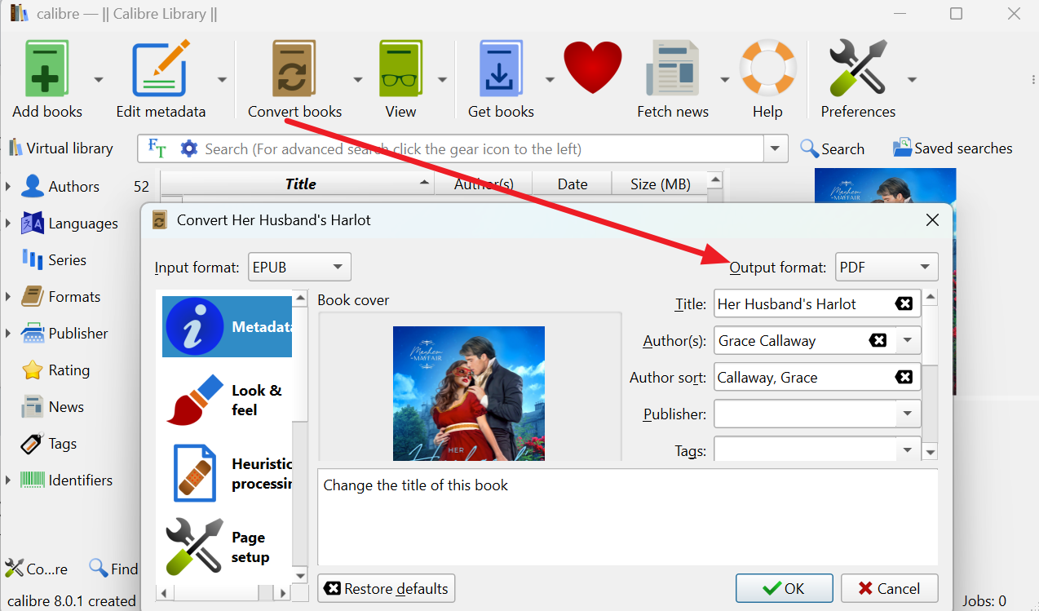Click book cover in main window details
The image size is (1039, 611).
(885, 186)
